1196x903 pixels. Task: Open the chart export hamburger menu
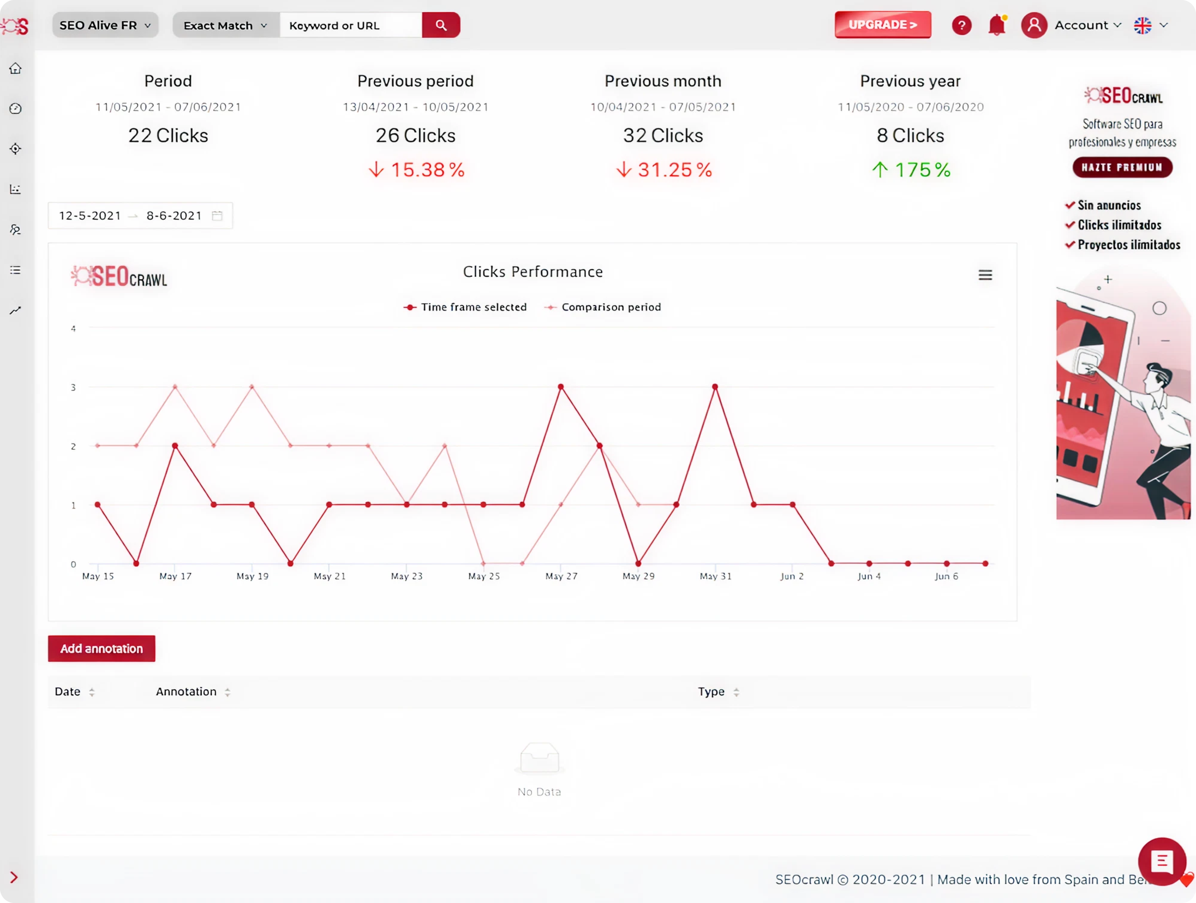[x=985, y=275]
